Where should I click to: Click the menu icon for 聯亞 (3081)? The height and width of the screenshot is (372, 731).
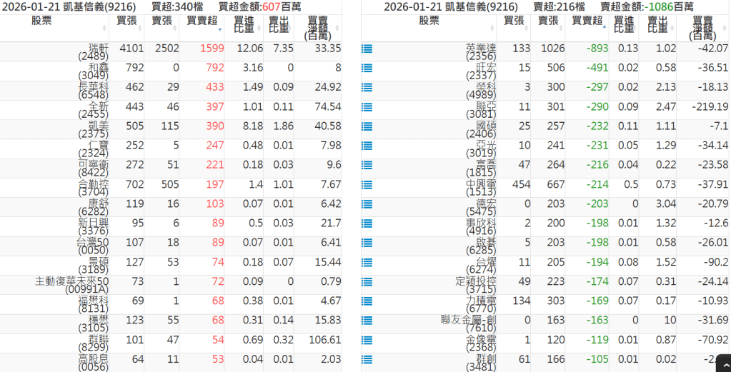pyautogui.click(x=367, y=107)
